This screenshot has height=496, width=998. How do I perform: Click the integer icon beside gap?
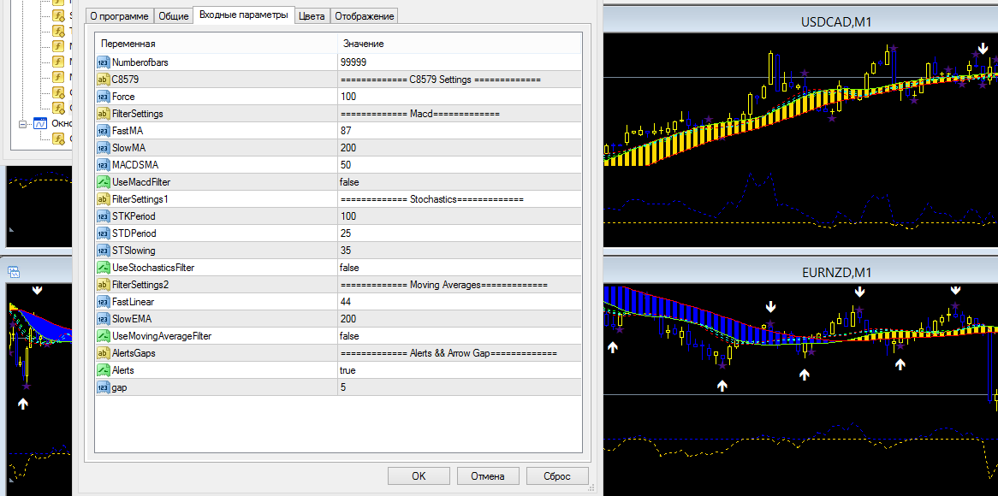(103, 387)
